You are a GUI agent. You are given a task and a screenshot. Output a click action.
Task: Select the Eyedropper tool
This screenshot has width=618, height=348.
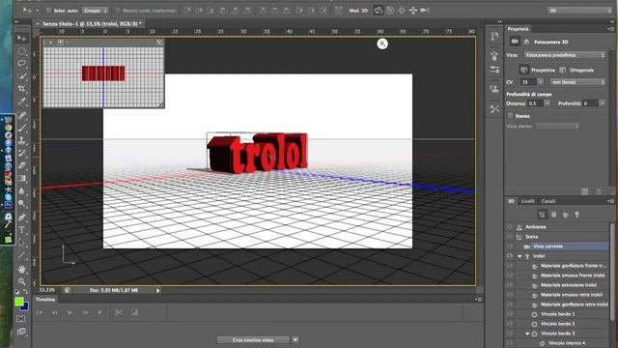click(21, 101)
